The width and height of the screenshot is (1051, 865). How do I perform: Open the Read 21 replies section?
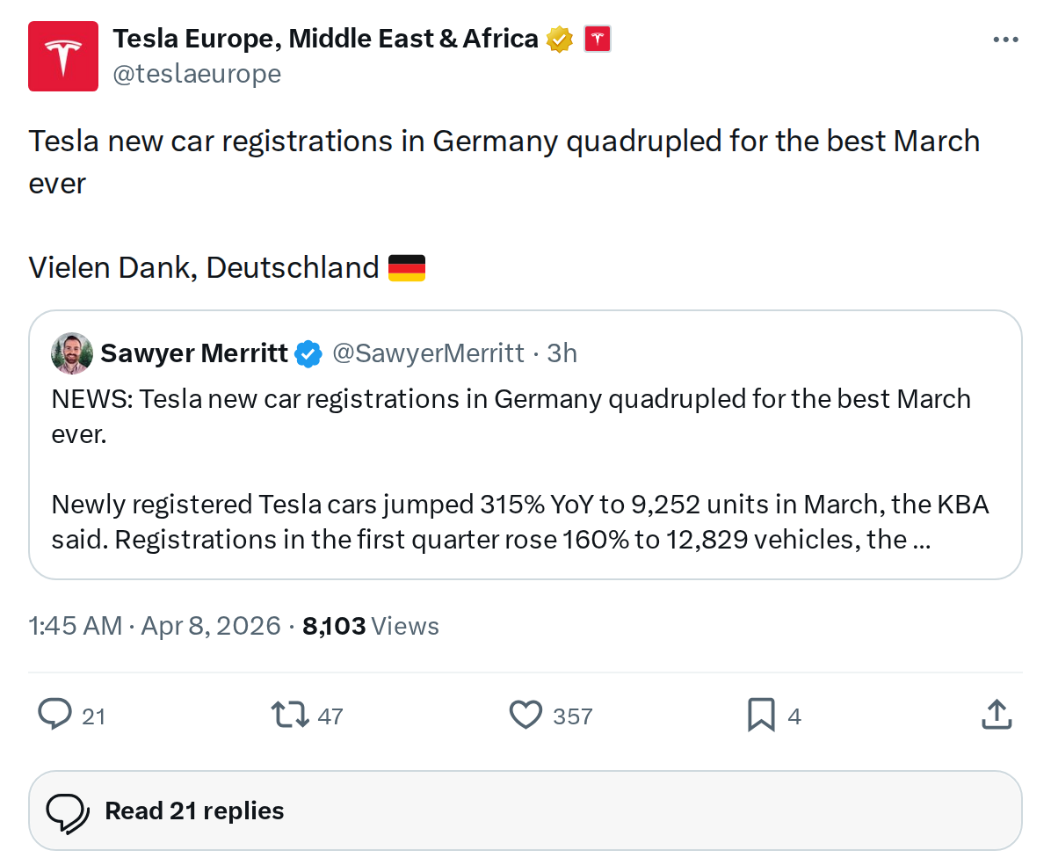[x=193, y=810]
